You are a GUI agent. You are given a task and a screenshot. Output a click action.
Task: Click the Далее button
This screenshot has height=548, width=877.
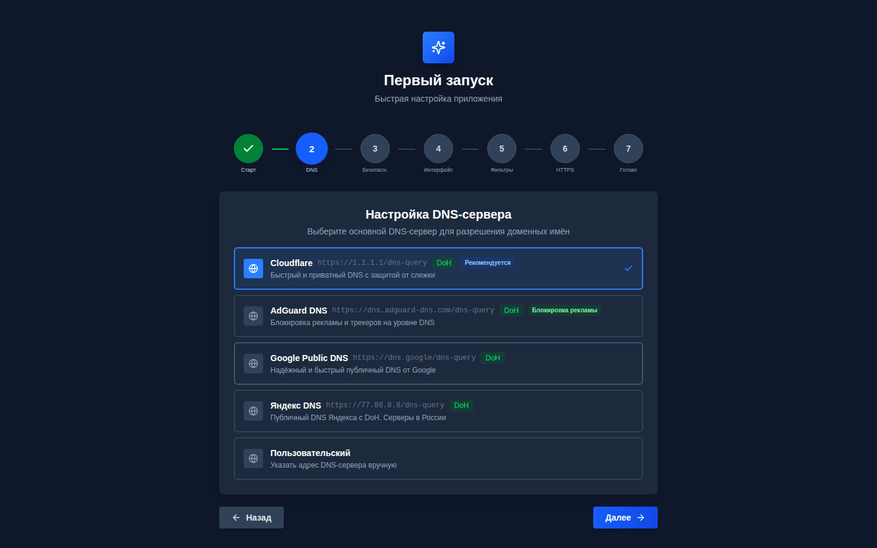click(625, 518)
